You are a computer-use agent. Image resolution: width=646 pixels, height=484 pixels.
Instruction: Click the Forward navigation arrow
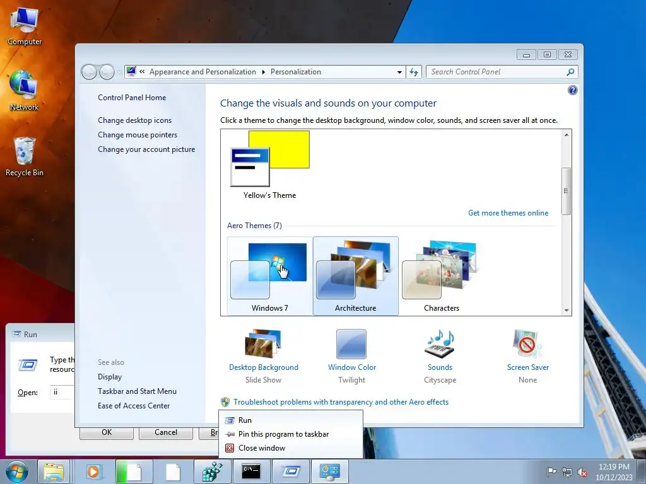107,72
